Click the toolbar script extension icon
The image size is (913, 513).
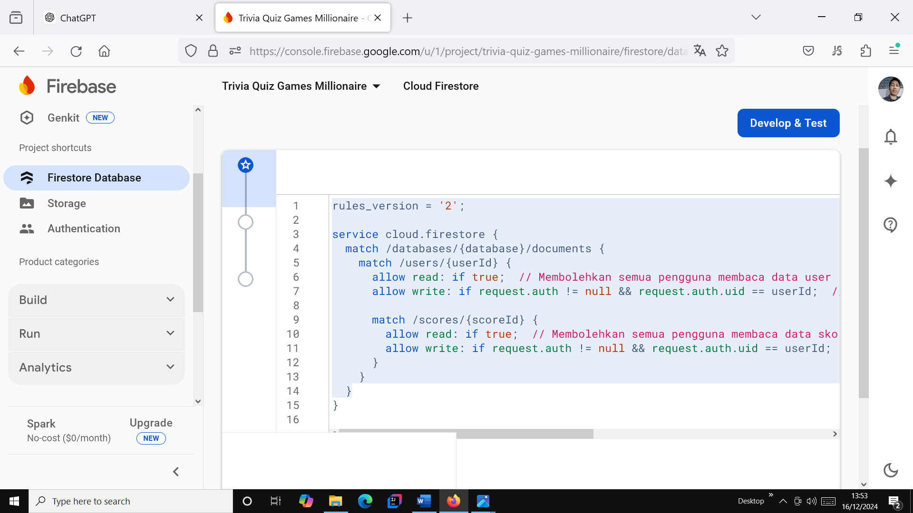pyautogui.click(x=837, y=51)
